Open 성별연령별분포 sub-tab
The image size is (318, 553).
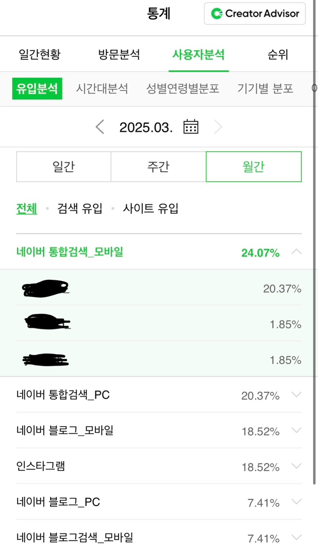tap(183, 89)
